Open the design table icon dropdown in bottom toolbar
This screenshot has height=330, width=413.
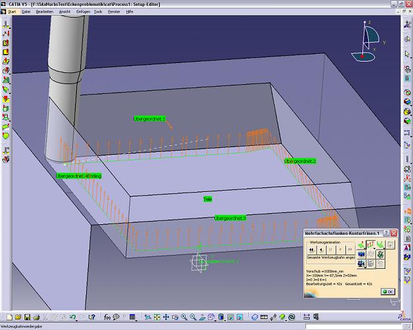pyautogui.click(x=136, y=321)
